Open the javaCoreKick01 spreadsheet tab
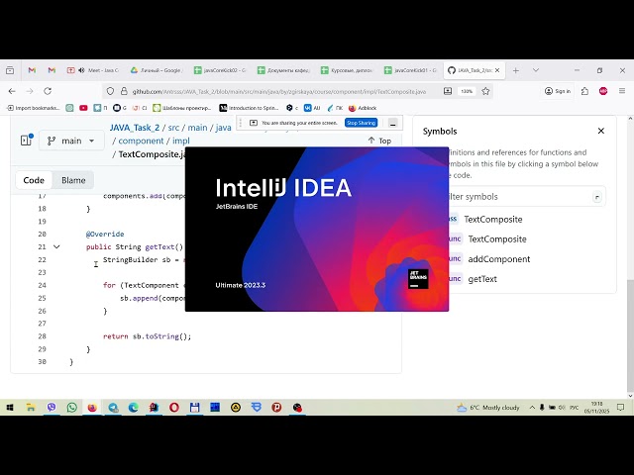The image size is (634, 475). click(411, 70)
